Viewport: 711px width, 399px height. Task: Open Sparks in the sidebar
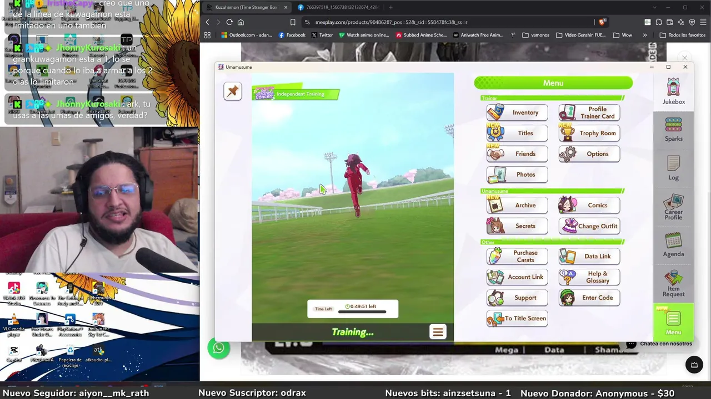(x=673, y=130)
